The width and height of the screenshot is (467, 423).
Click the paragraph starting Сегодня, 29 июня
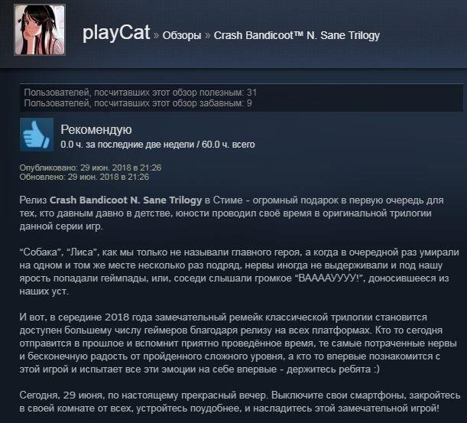[x=240, y=402]
